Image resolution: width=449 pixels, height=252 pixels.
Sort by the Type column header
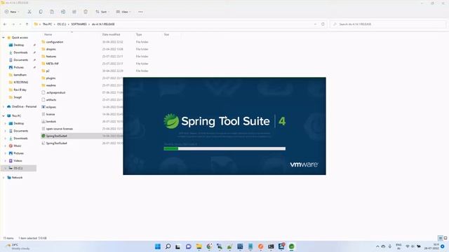pyautogui.click(x=139, y=34)
